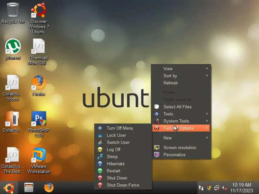Click the Select All Files page icon

click(157, 107)
